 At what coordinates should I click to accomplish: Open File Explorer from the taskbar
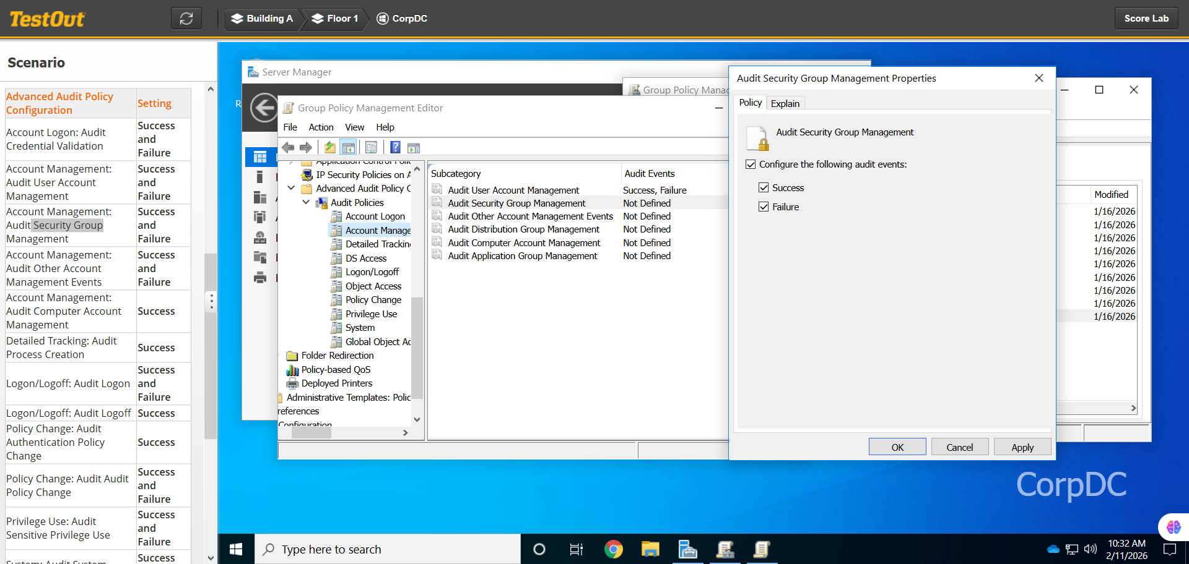tap(650, 549)
